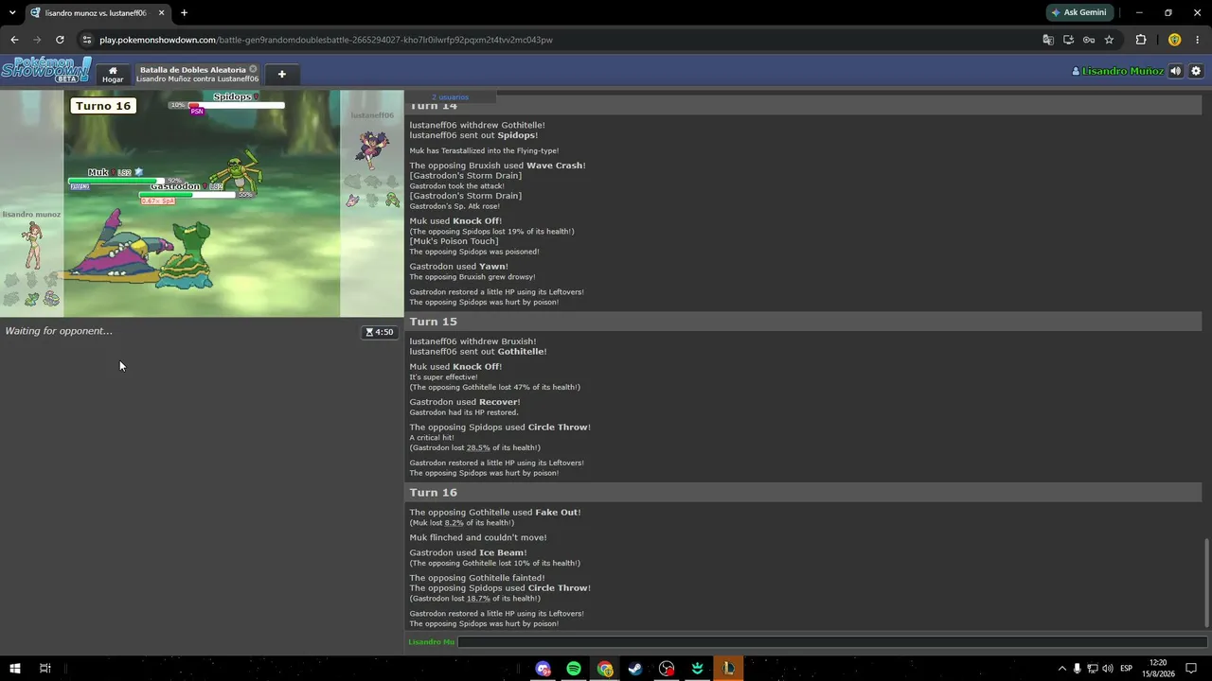1212x681 pixels.
Task: Open the Lisandro Muñoz user menu
Action: tap(1117, 71)
